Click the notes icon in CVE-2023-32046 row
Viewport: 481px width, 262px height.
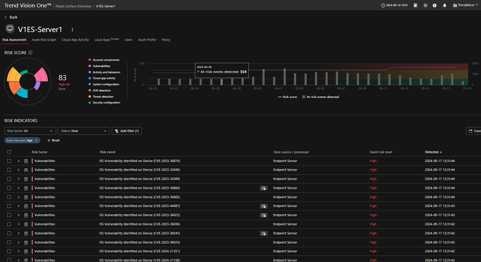(26, 170)
